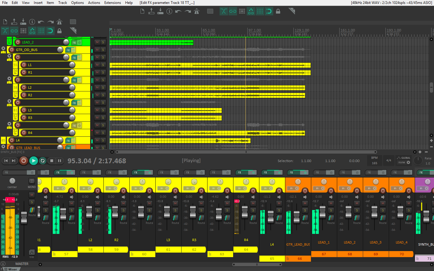
Task: Click the master volume fader handle
Action: pyautogui.click(x=24, y=218)
